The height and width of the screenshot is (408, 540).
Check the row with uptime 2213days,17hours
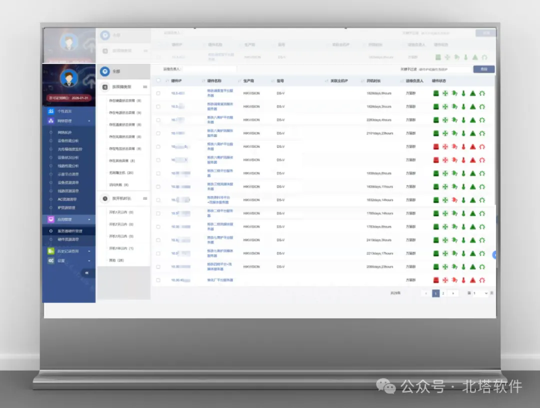point(158,254)
